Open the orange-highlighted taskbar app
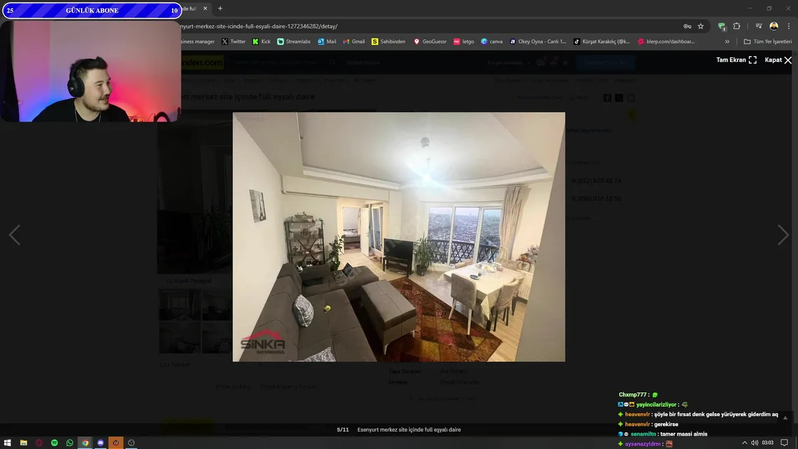This screenshot has height=449, width=798. (116, 443)
